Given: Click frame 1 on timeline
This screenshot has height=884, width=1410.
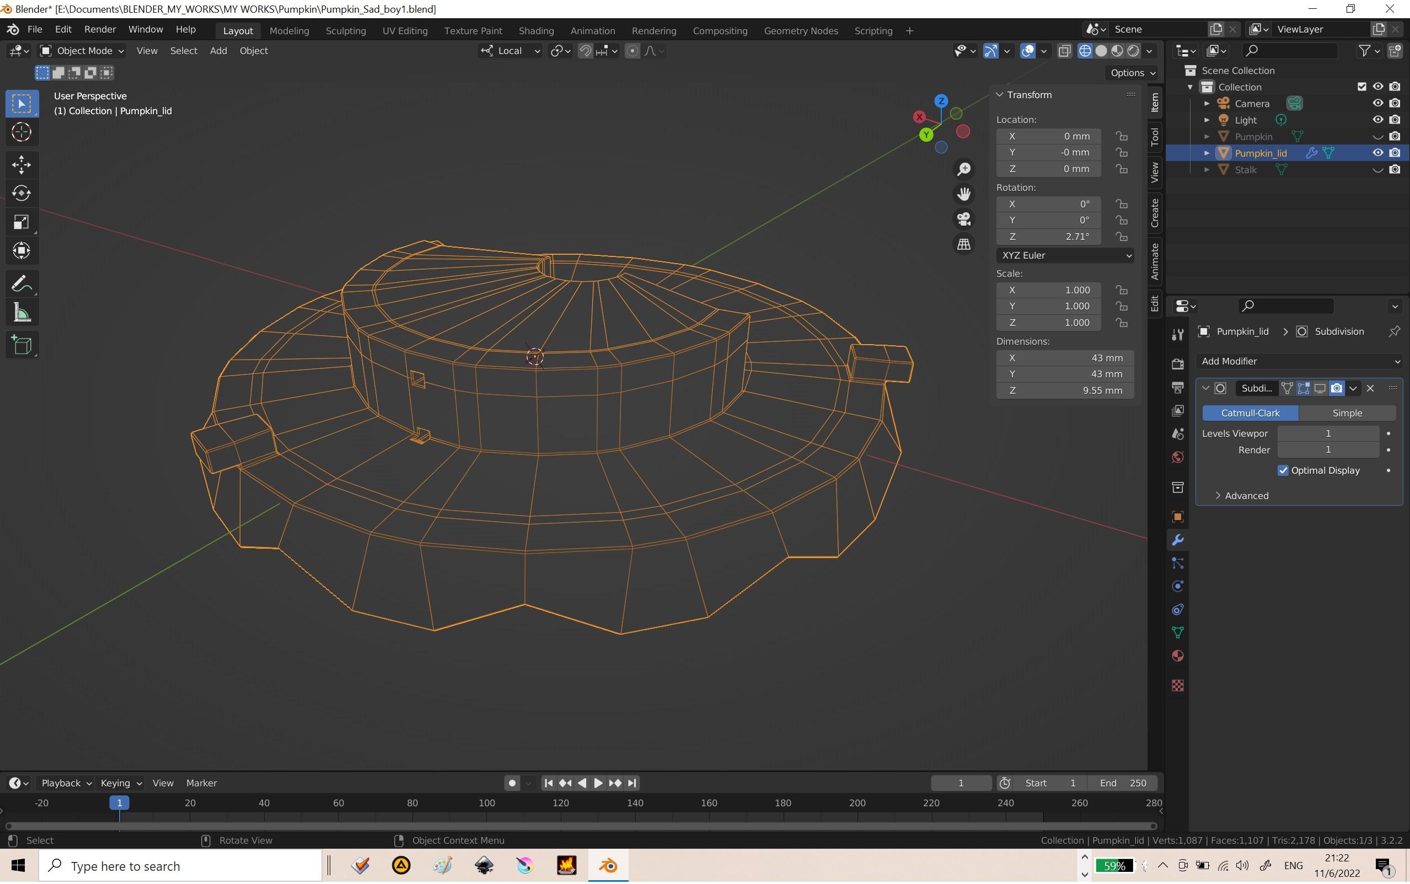Looking at the screenshot, I should (119, 803).
